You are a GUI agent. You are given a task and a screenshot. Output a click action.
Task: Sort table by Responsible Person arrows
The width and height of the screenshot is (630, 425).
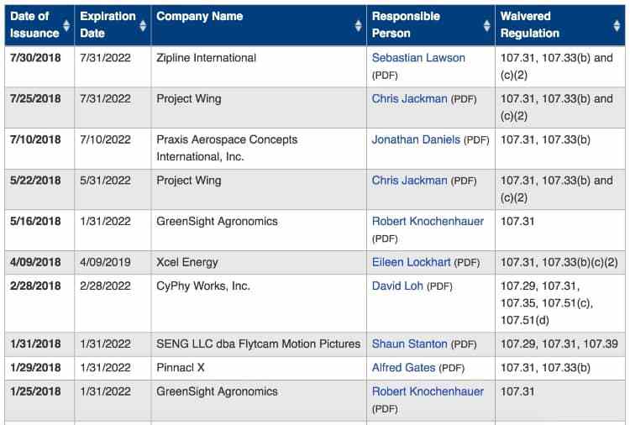pyautogui.click(x=487, y=25)
